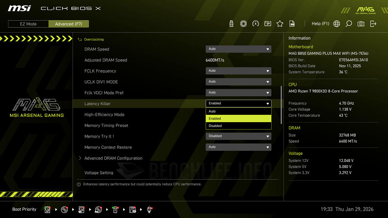Image resolution: width=388 pixels, height=218 pixels.
Task: Open Favorites with the star icon
Action: [x=280, y=24]
